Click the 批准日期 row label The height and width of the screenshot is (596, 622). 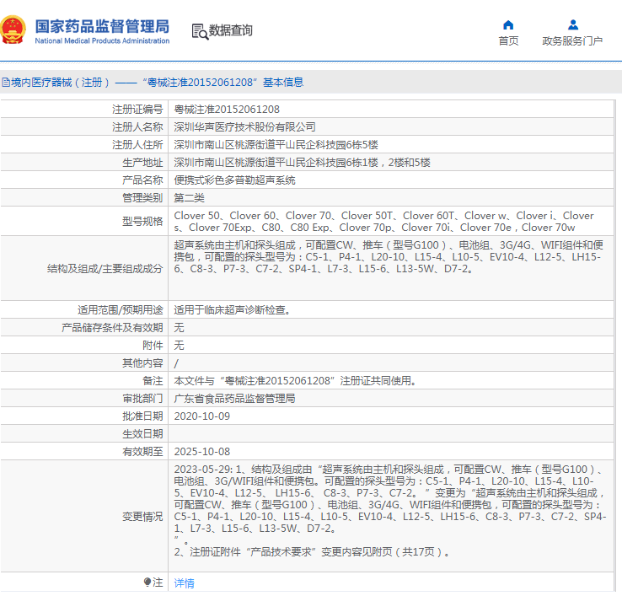point(142,416)
